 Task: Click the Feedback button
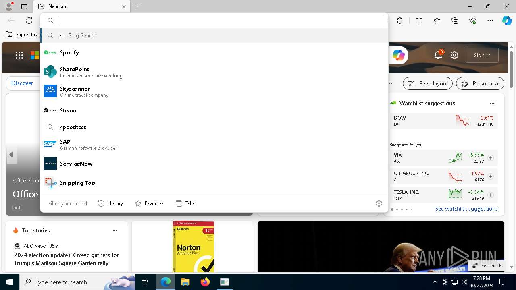[x=487, y=266]
